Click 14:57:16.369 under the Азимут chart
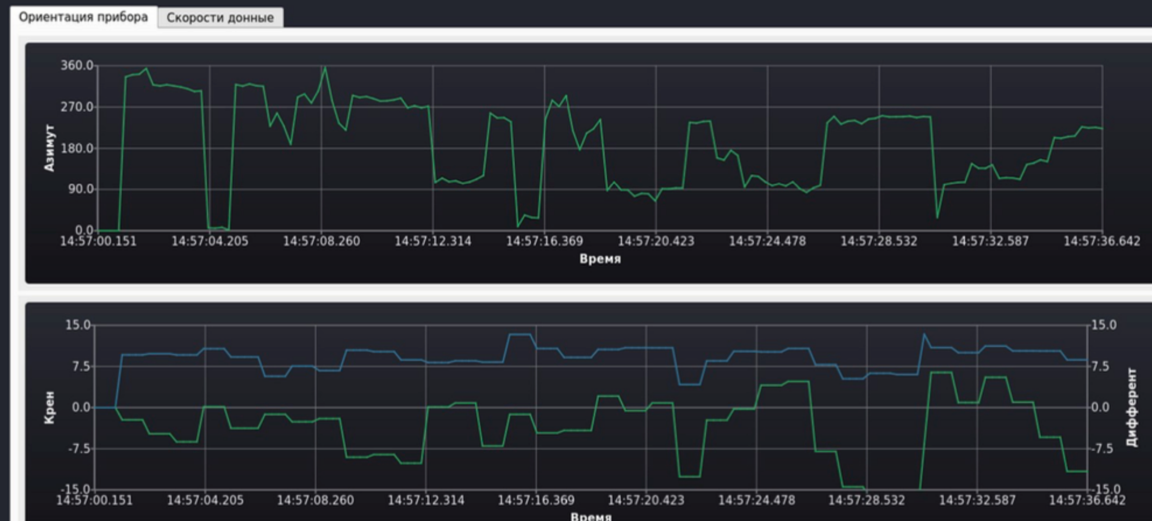The height and width of the screenshot is (521, 1152). click(545, 241)
